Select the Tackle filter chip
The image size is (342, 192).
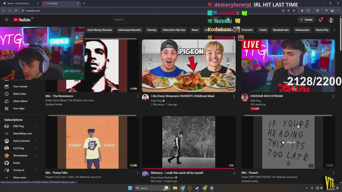pyautogui.click(x=263, y=30)
